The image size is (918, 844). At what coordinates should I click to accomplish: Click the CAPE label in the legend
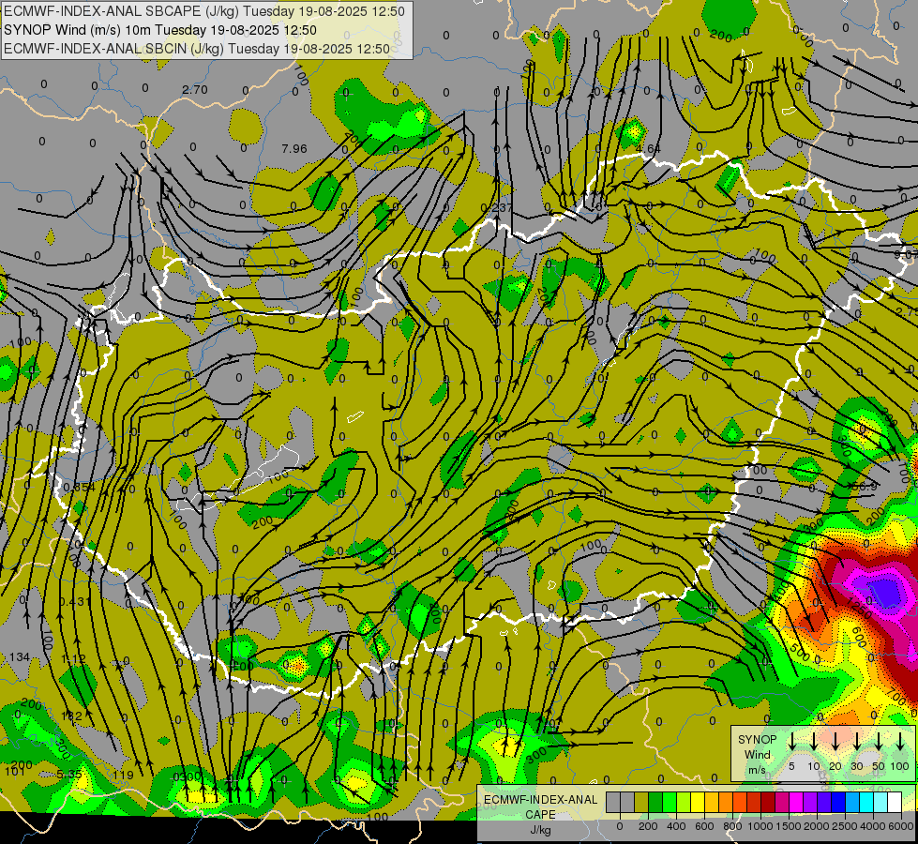[x=540, y=815]
